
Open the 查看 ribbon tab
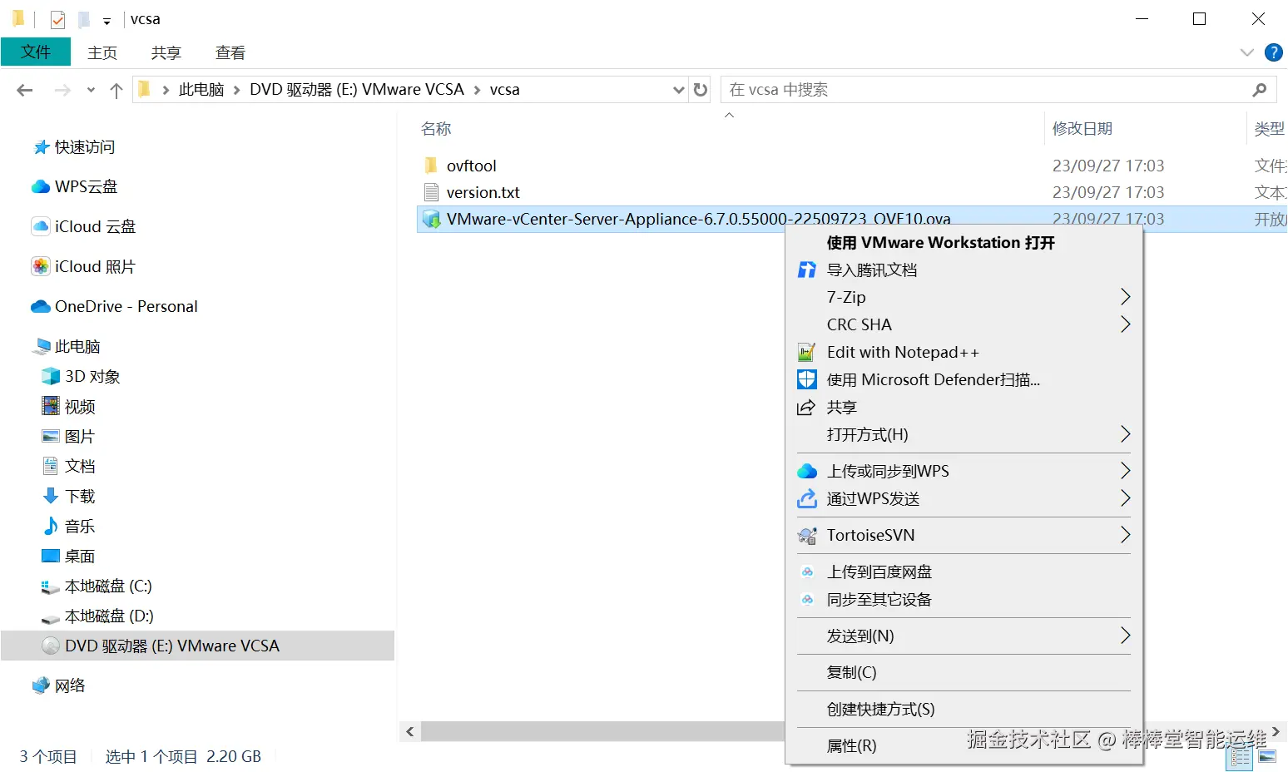(230, 52)
